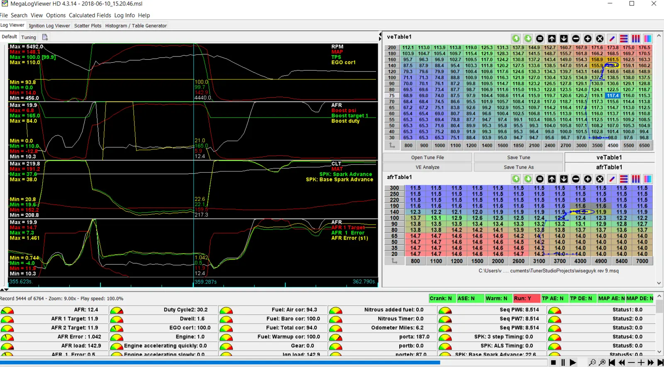Switch to the Ignition Log Viewer tab
The width and height of the screenshot is (664, 367).
click(49, 26)
